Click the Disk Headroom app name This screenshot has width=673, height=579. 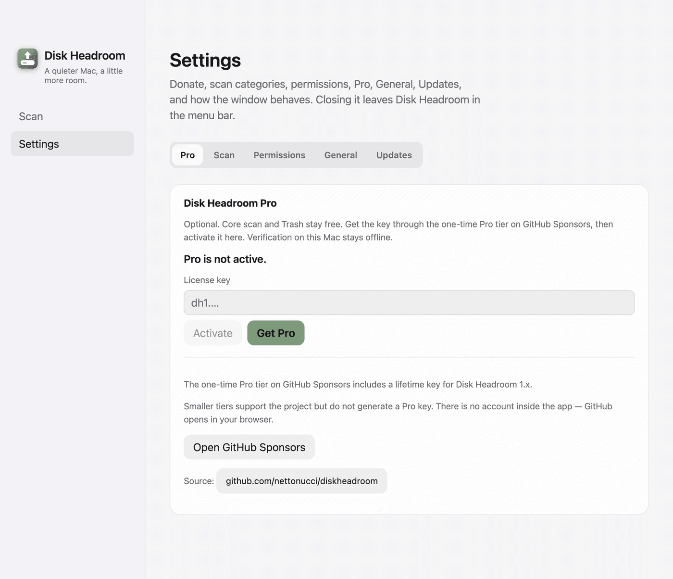pyautogui.click(x=85, y=55)
